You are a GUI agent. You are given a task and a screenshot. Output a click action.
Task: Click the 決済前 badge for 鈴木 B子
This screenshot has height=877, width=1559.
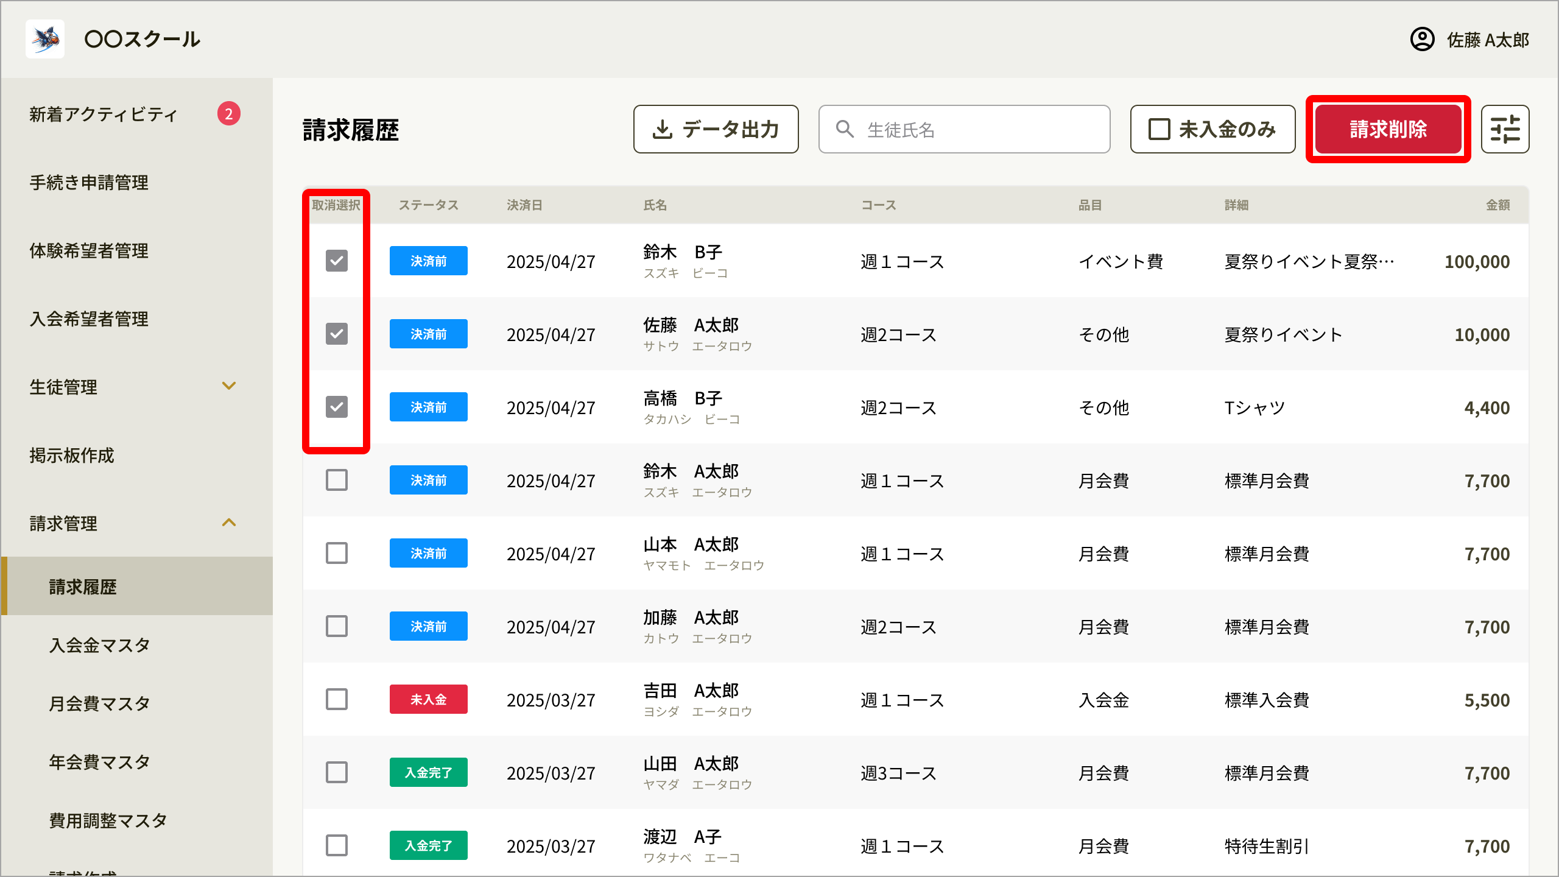[x=428, y=261]
